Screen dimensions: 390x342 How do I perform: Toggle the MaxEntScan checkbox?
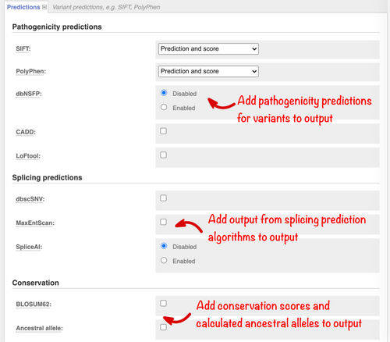163,222
